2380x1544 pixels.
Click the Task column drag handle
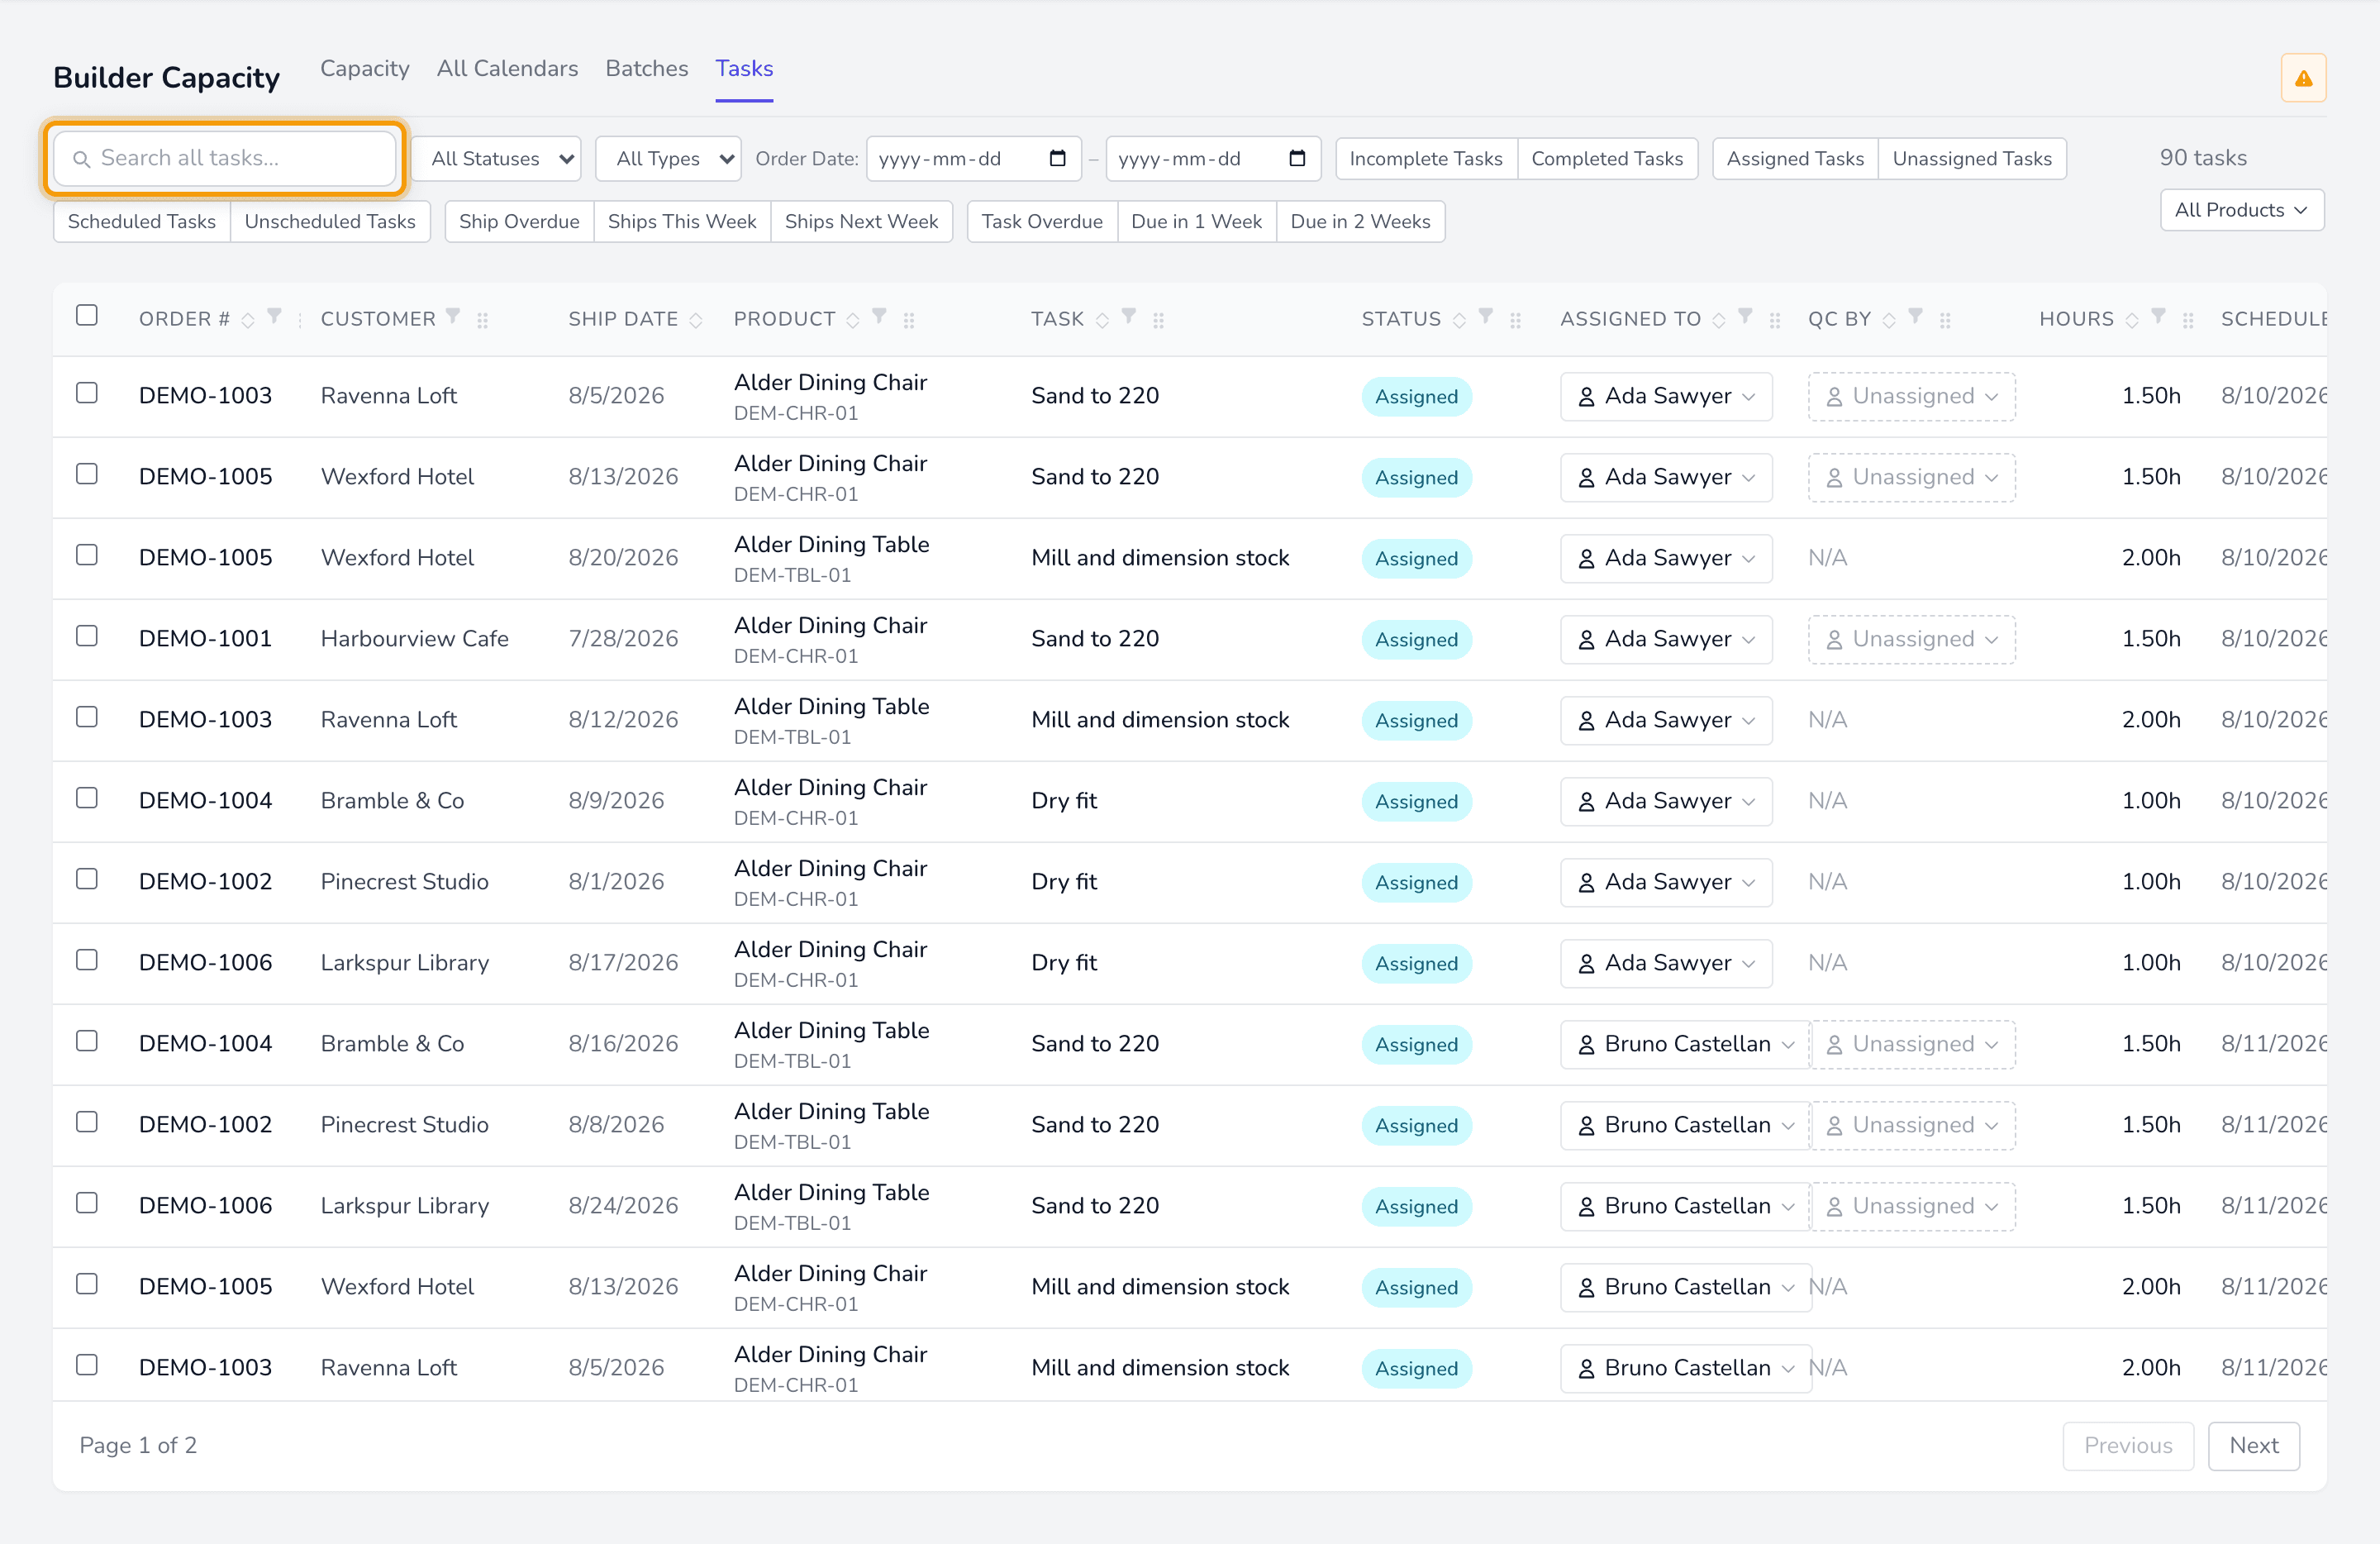[x=1158, y=320]
